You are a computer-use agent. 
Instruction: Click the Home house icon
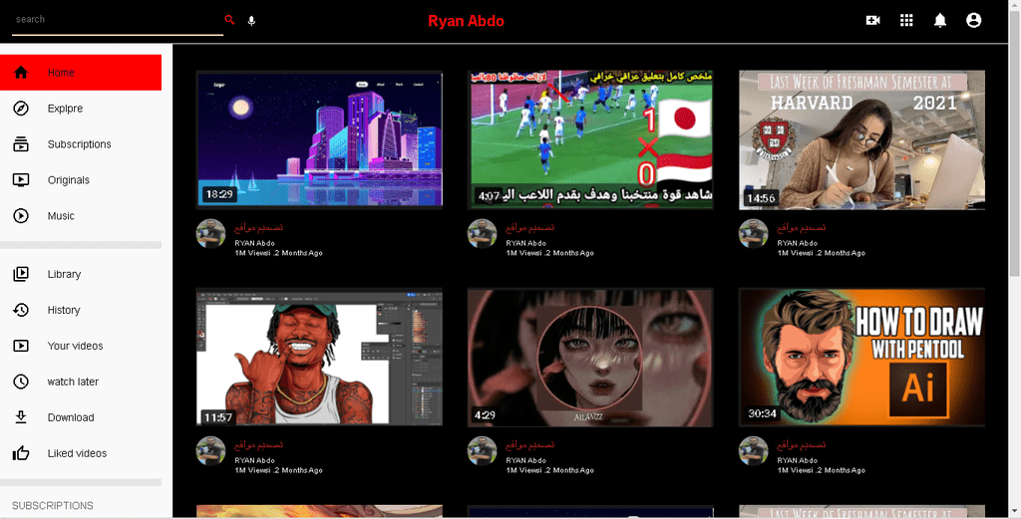pos(21,72)
